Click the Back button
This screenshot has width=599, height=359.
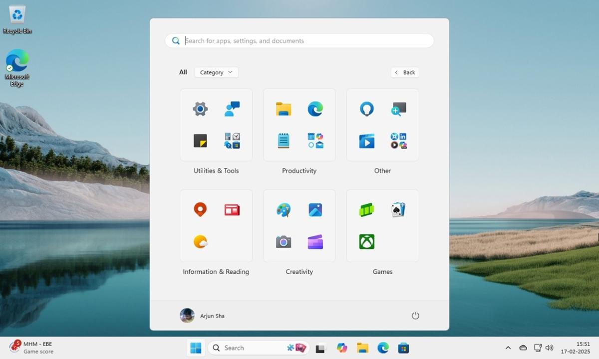pos(405,72)
